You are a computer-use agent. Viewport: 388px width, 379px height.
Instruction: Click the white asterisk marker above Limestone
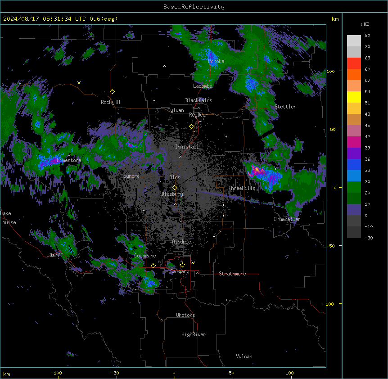tap(69, 156)
